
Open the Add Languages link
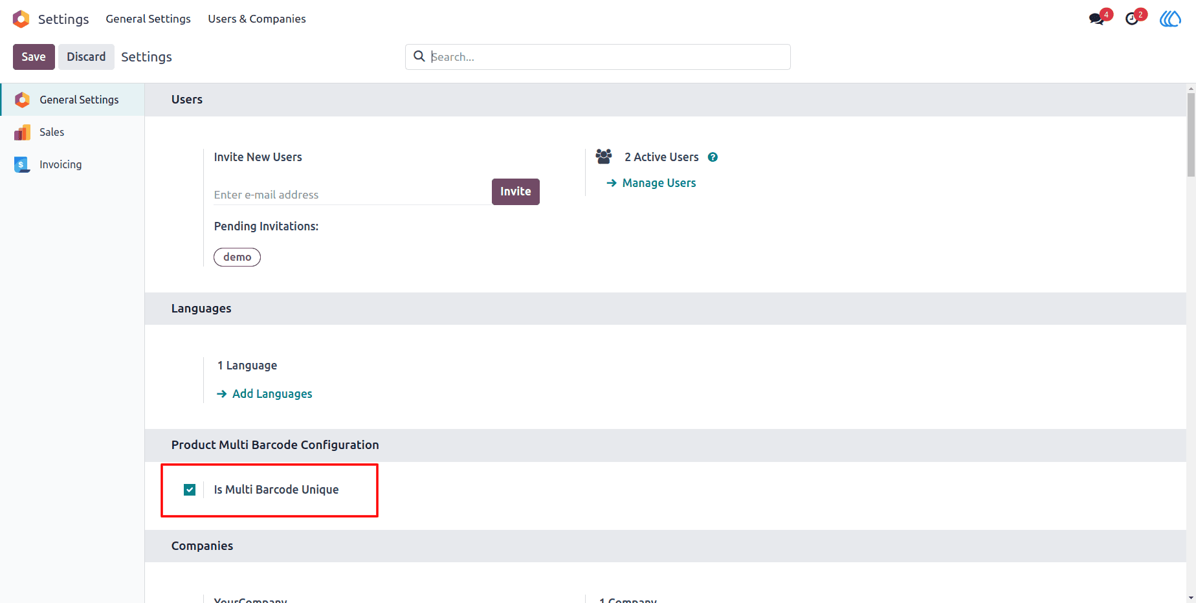264,394
